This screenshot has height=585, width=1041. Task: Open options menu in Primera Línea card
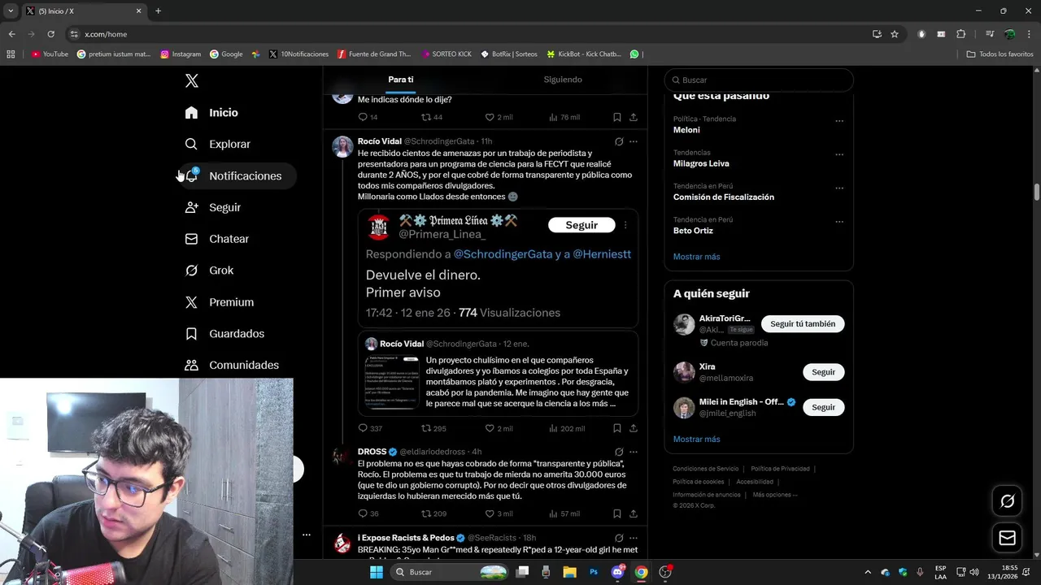(625, 225)
